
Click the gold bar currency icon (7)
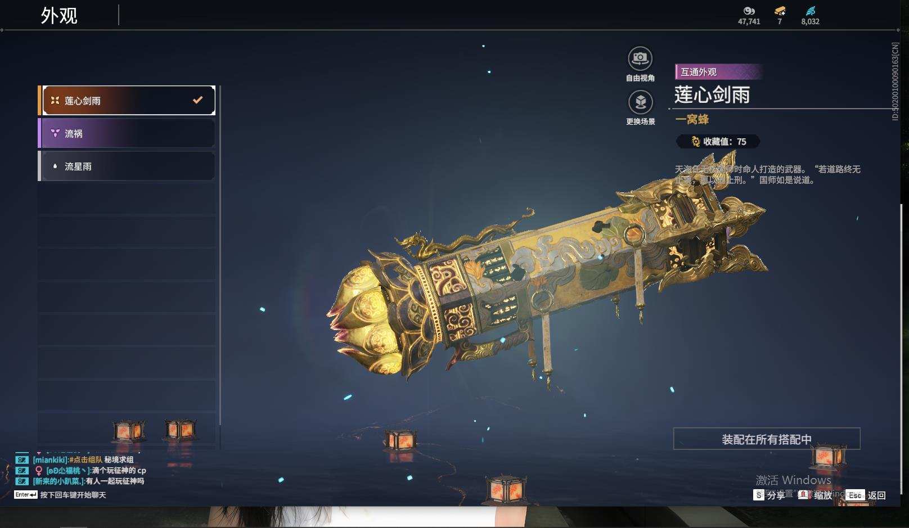pyautogui.click(x=780, y=11)
